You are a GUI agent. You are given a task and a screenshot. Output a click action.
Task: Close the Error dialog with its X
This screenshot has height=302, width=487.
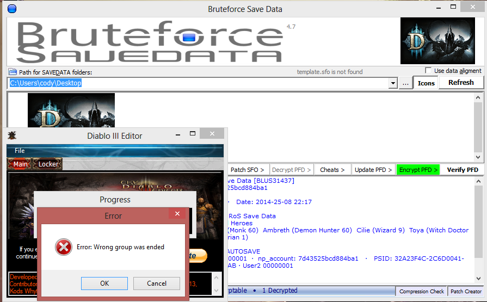[177, 215]
